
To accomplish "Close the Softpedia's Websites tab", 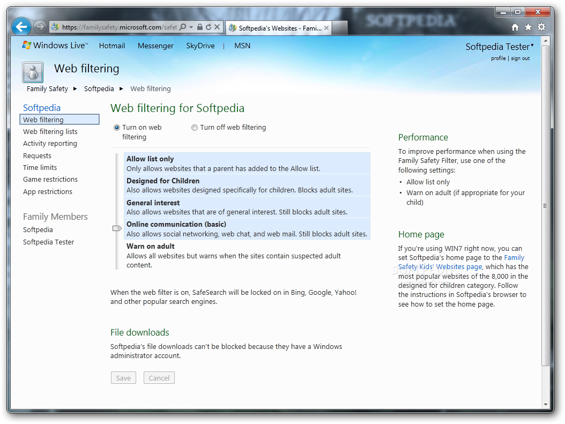I will 326,28.
